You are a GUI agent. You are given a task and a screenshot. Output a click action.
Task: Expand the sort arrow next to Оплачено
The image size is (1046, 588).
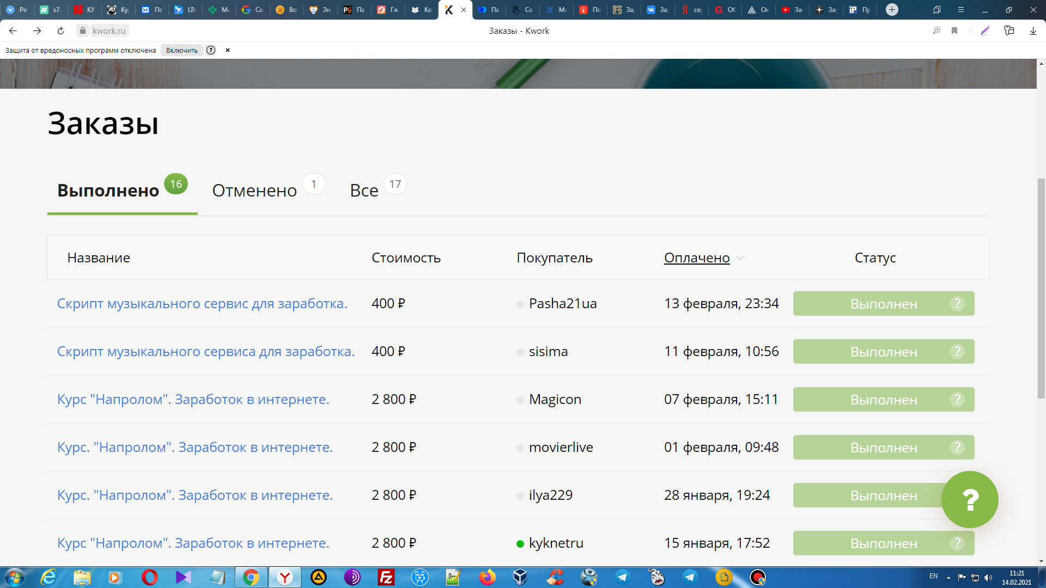click(x=740, y=258)
